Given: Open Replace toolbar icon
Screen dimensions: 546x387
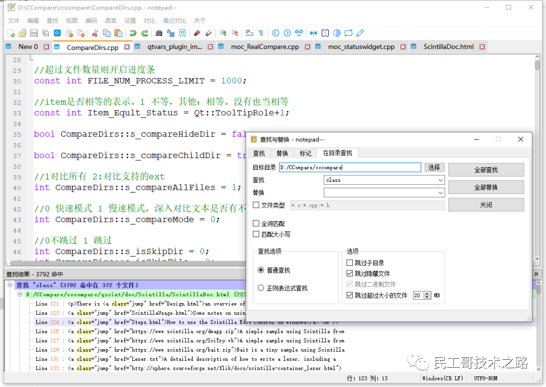Looking at the screenshot, I should (x=171, y=33).
